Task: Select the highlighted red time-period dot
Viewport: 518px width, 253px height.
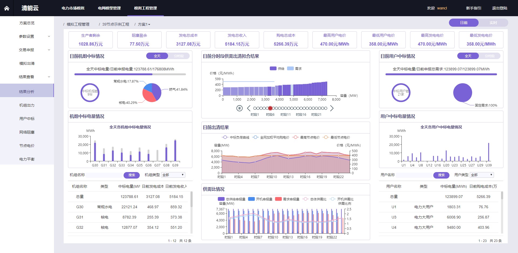Action: tap(270, 108)
